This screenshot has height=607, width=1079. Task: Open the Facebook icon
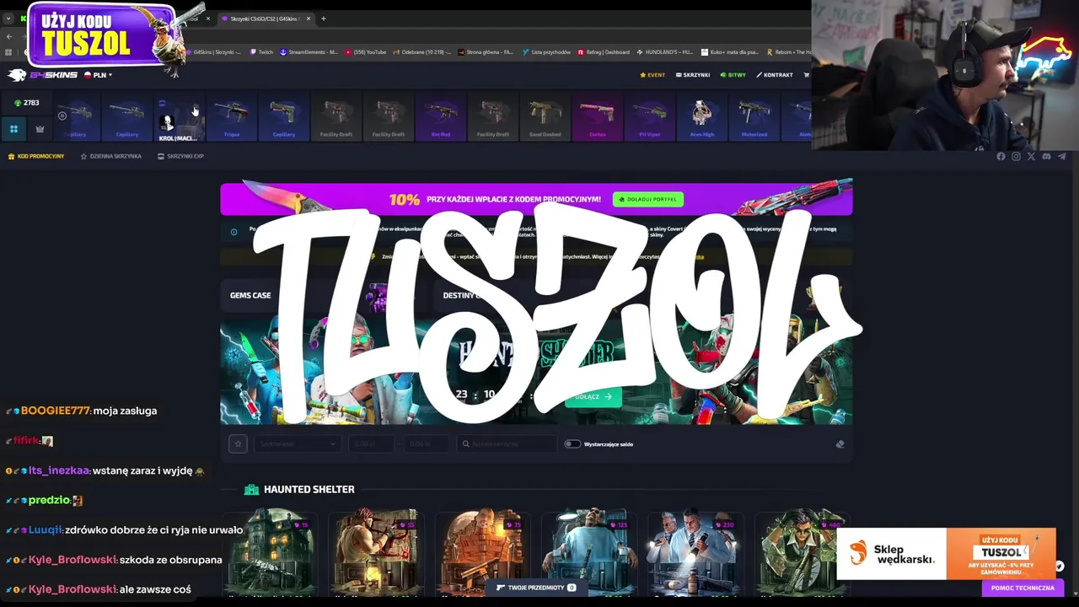[1001, 156]
